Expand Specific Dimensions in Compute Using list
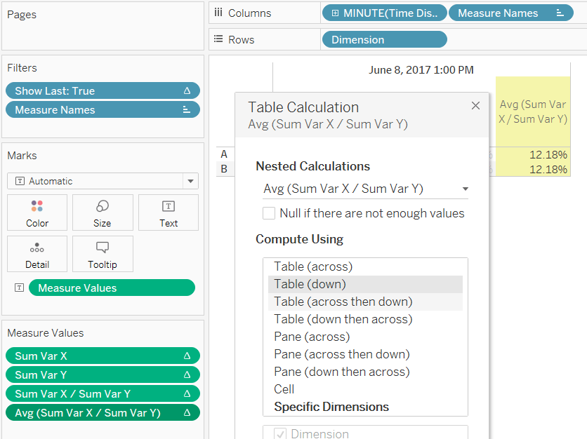587x439 pixels. point(333,407)
